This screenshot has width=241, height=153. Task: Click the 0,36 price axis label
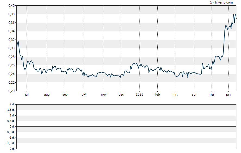[11, 23]
